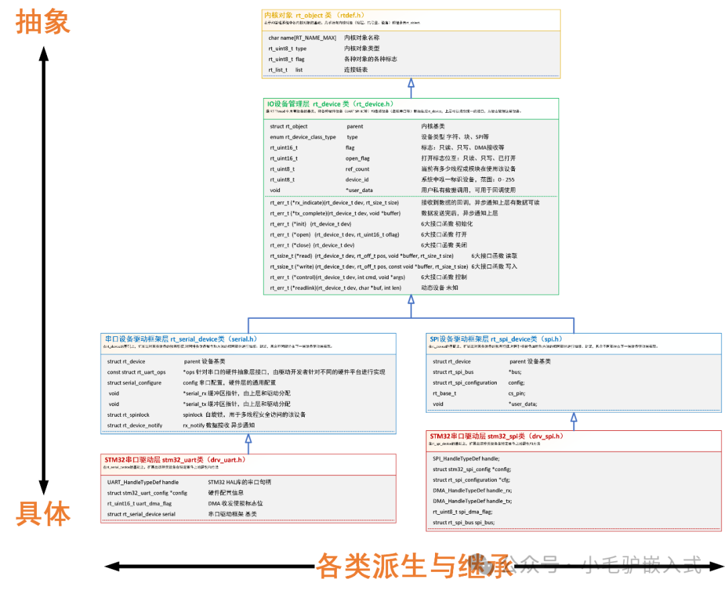The width and height of the screenshot is (725, 594).
Task: Click the "rt_err_t (*open)" function row
Action: [334, 234]
